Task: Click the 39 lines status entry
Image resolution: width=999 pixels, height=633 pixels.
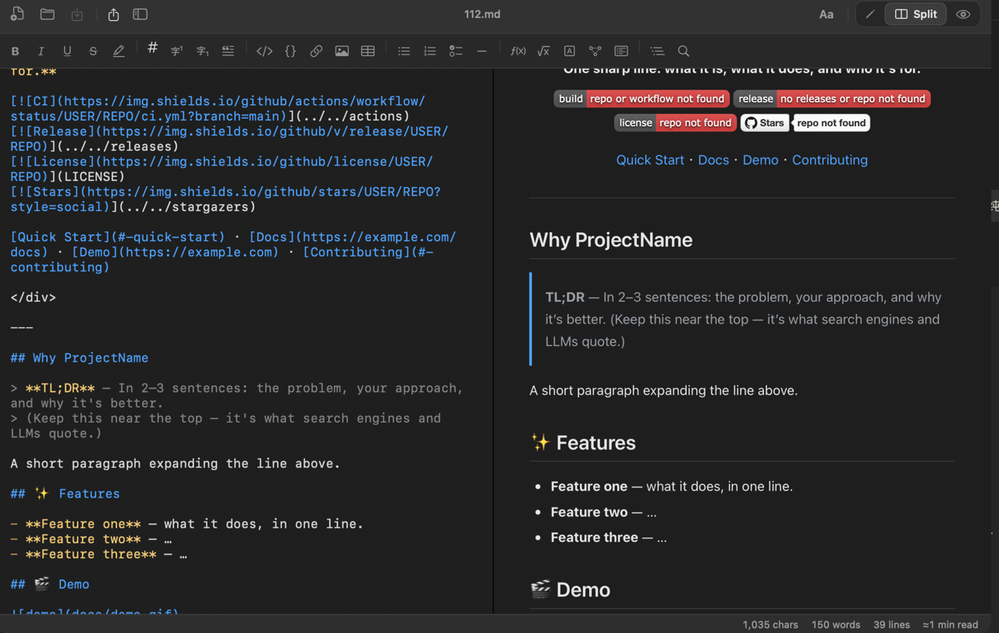Action: click(x=892, y=624)
